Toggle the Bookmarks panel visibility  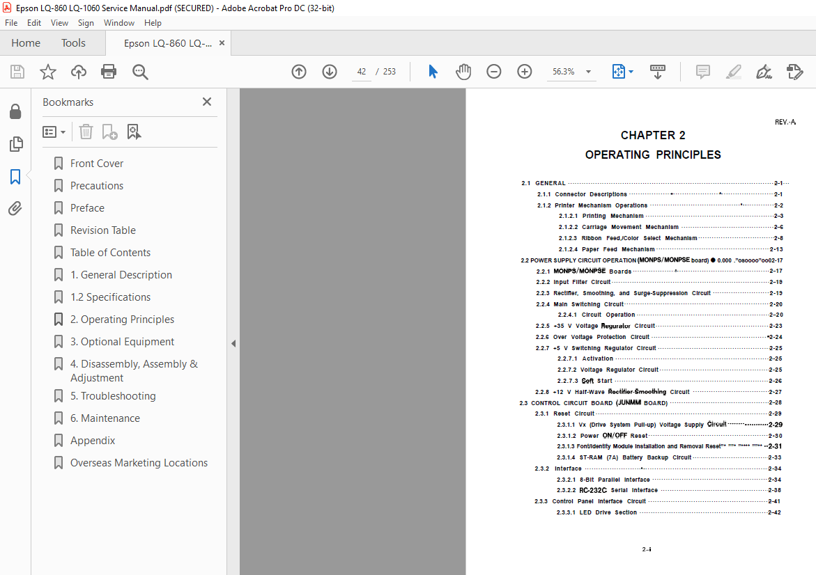click(x=16, y=177)
